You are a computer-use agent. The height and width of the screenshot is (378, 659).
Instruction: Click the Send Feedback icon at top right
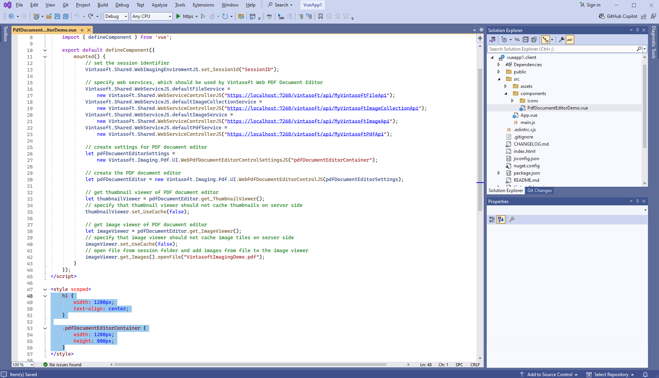(x=653, y=16)
